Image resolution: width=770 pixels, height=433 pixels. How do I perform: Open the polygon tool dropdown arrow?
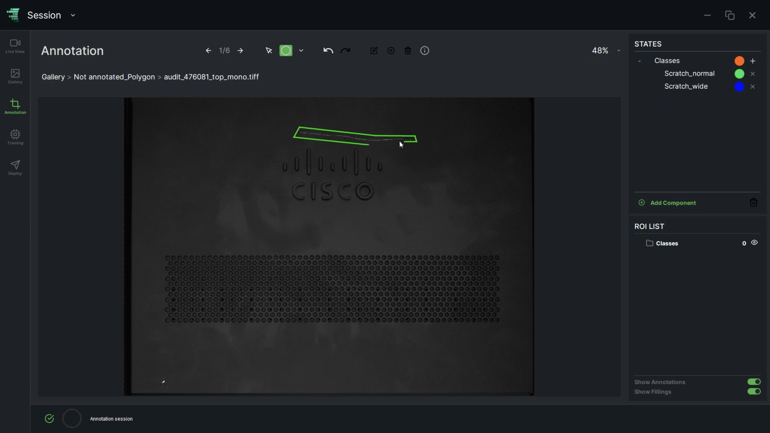[x=301, y=51]
